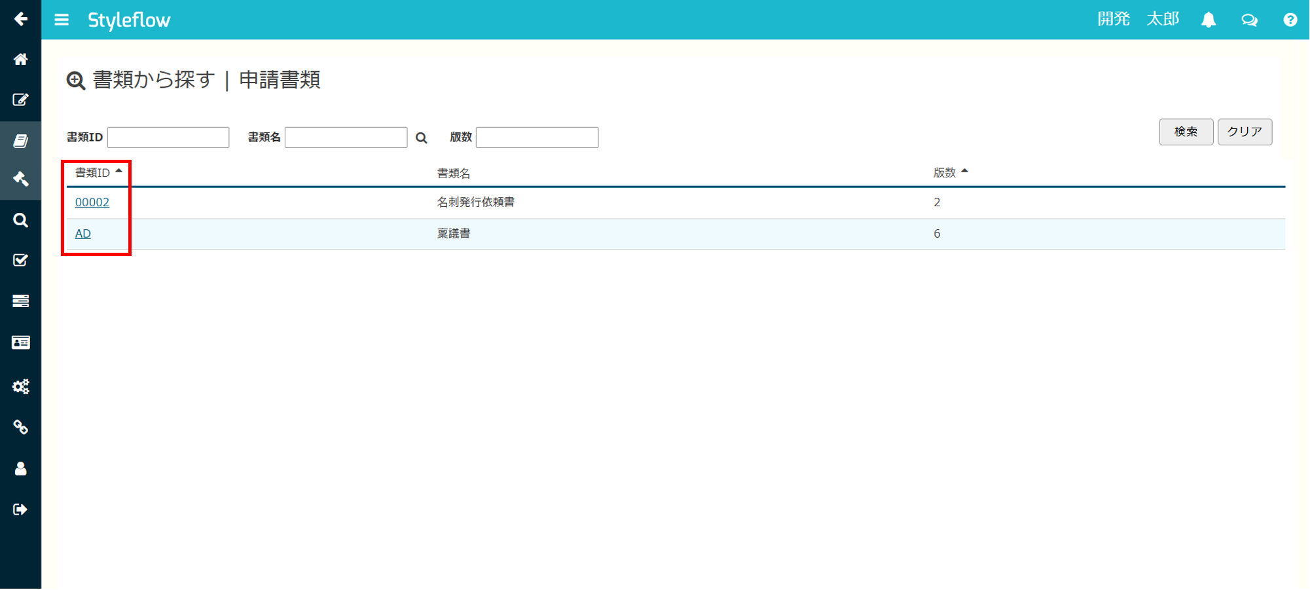This screenshot has width=1310, height=590.
Task: Click the 名刺発行依頼書 cell
Action: click(476, 202)
